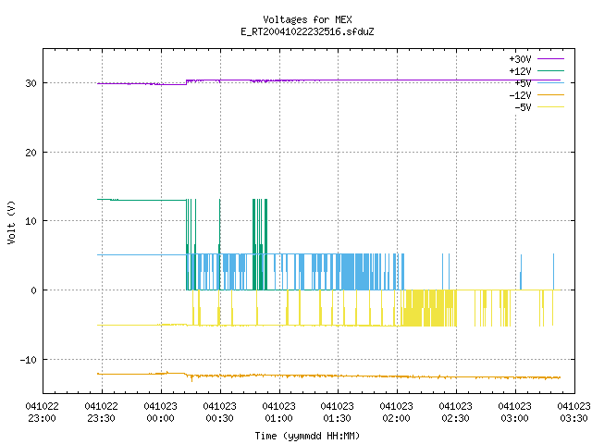Viewport: 592px width, 444px height.
Task: Click the x-axis label 041023 00:30
Action: (x=220, y=413)
